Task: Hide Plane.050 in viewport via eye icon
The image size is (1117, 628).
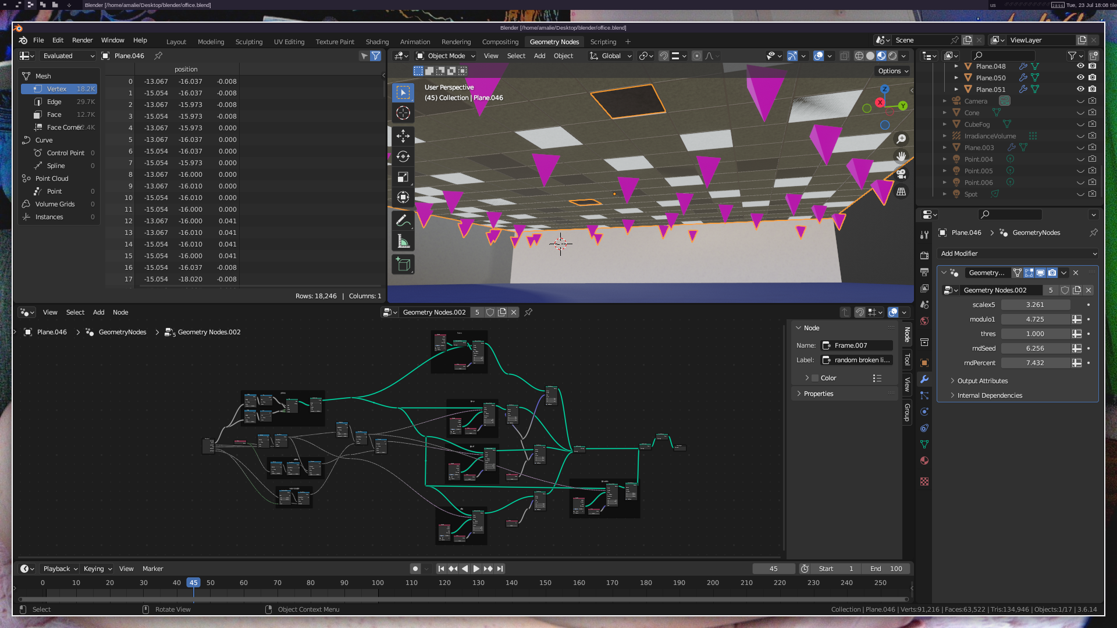Action: tap(1080, 77)
